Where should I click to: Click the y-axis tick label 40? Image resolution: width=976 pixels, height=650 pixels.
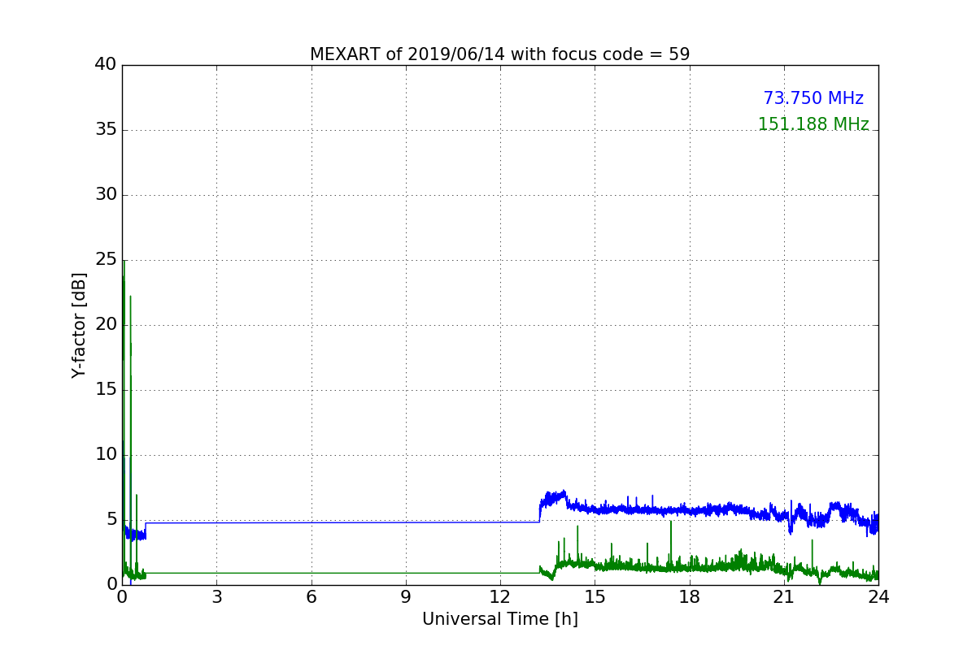106,65
